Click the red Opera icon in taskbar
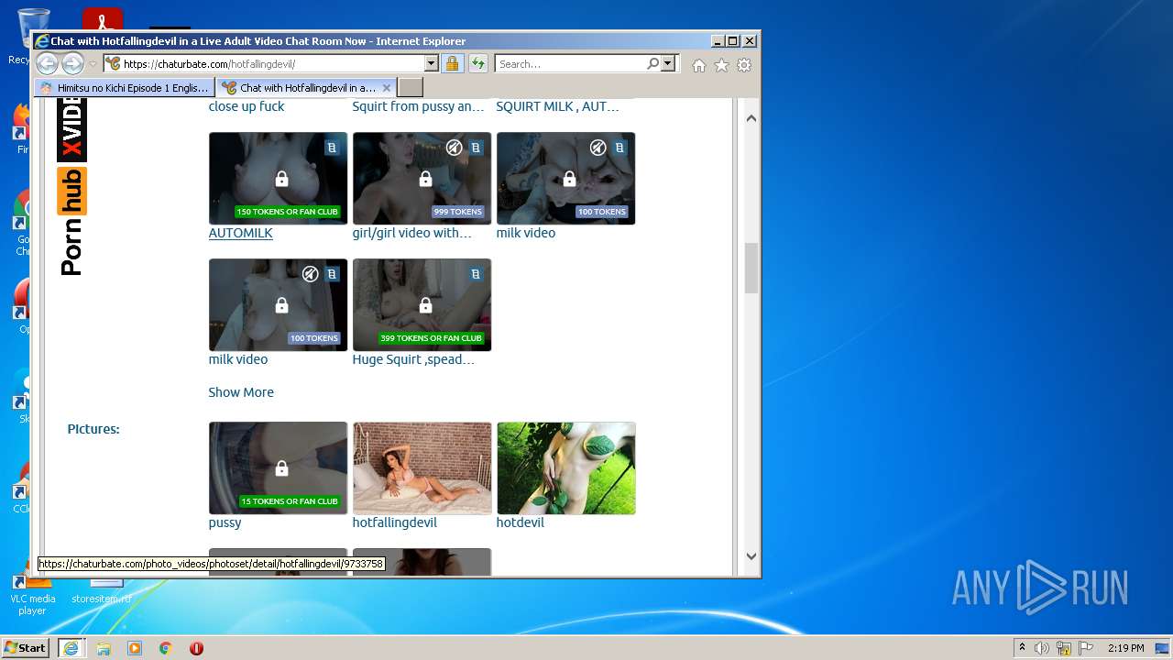The height and width of the screenshot is (660, 1173). point(196,648)
